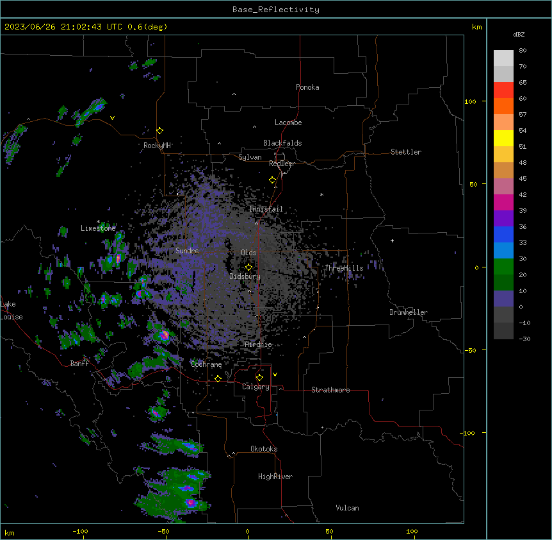Image resolution: width=552 pixels, height=540 pixels.
Task: Click the yellow v marker near Calgary
Action: click(275, 375)
